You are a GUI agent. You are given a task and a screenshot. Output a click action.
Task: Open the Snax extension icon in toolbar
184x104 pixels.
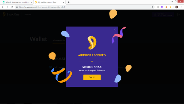click(170, 7)
